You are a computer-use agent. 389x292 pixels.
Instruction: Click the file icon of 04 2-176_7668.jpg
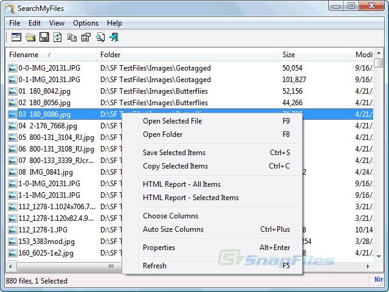[x=12, y=126]
